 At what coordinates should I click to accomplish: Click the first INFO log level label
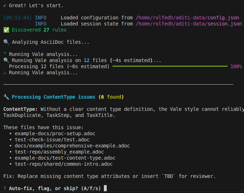41,18
